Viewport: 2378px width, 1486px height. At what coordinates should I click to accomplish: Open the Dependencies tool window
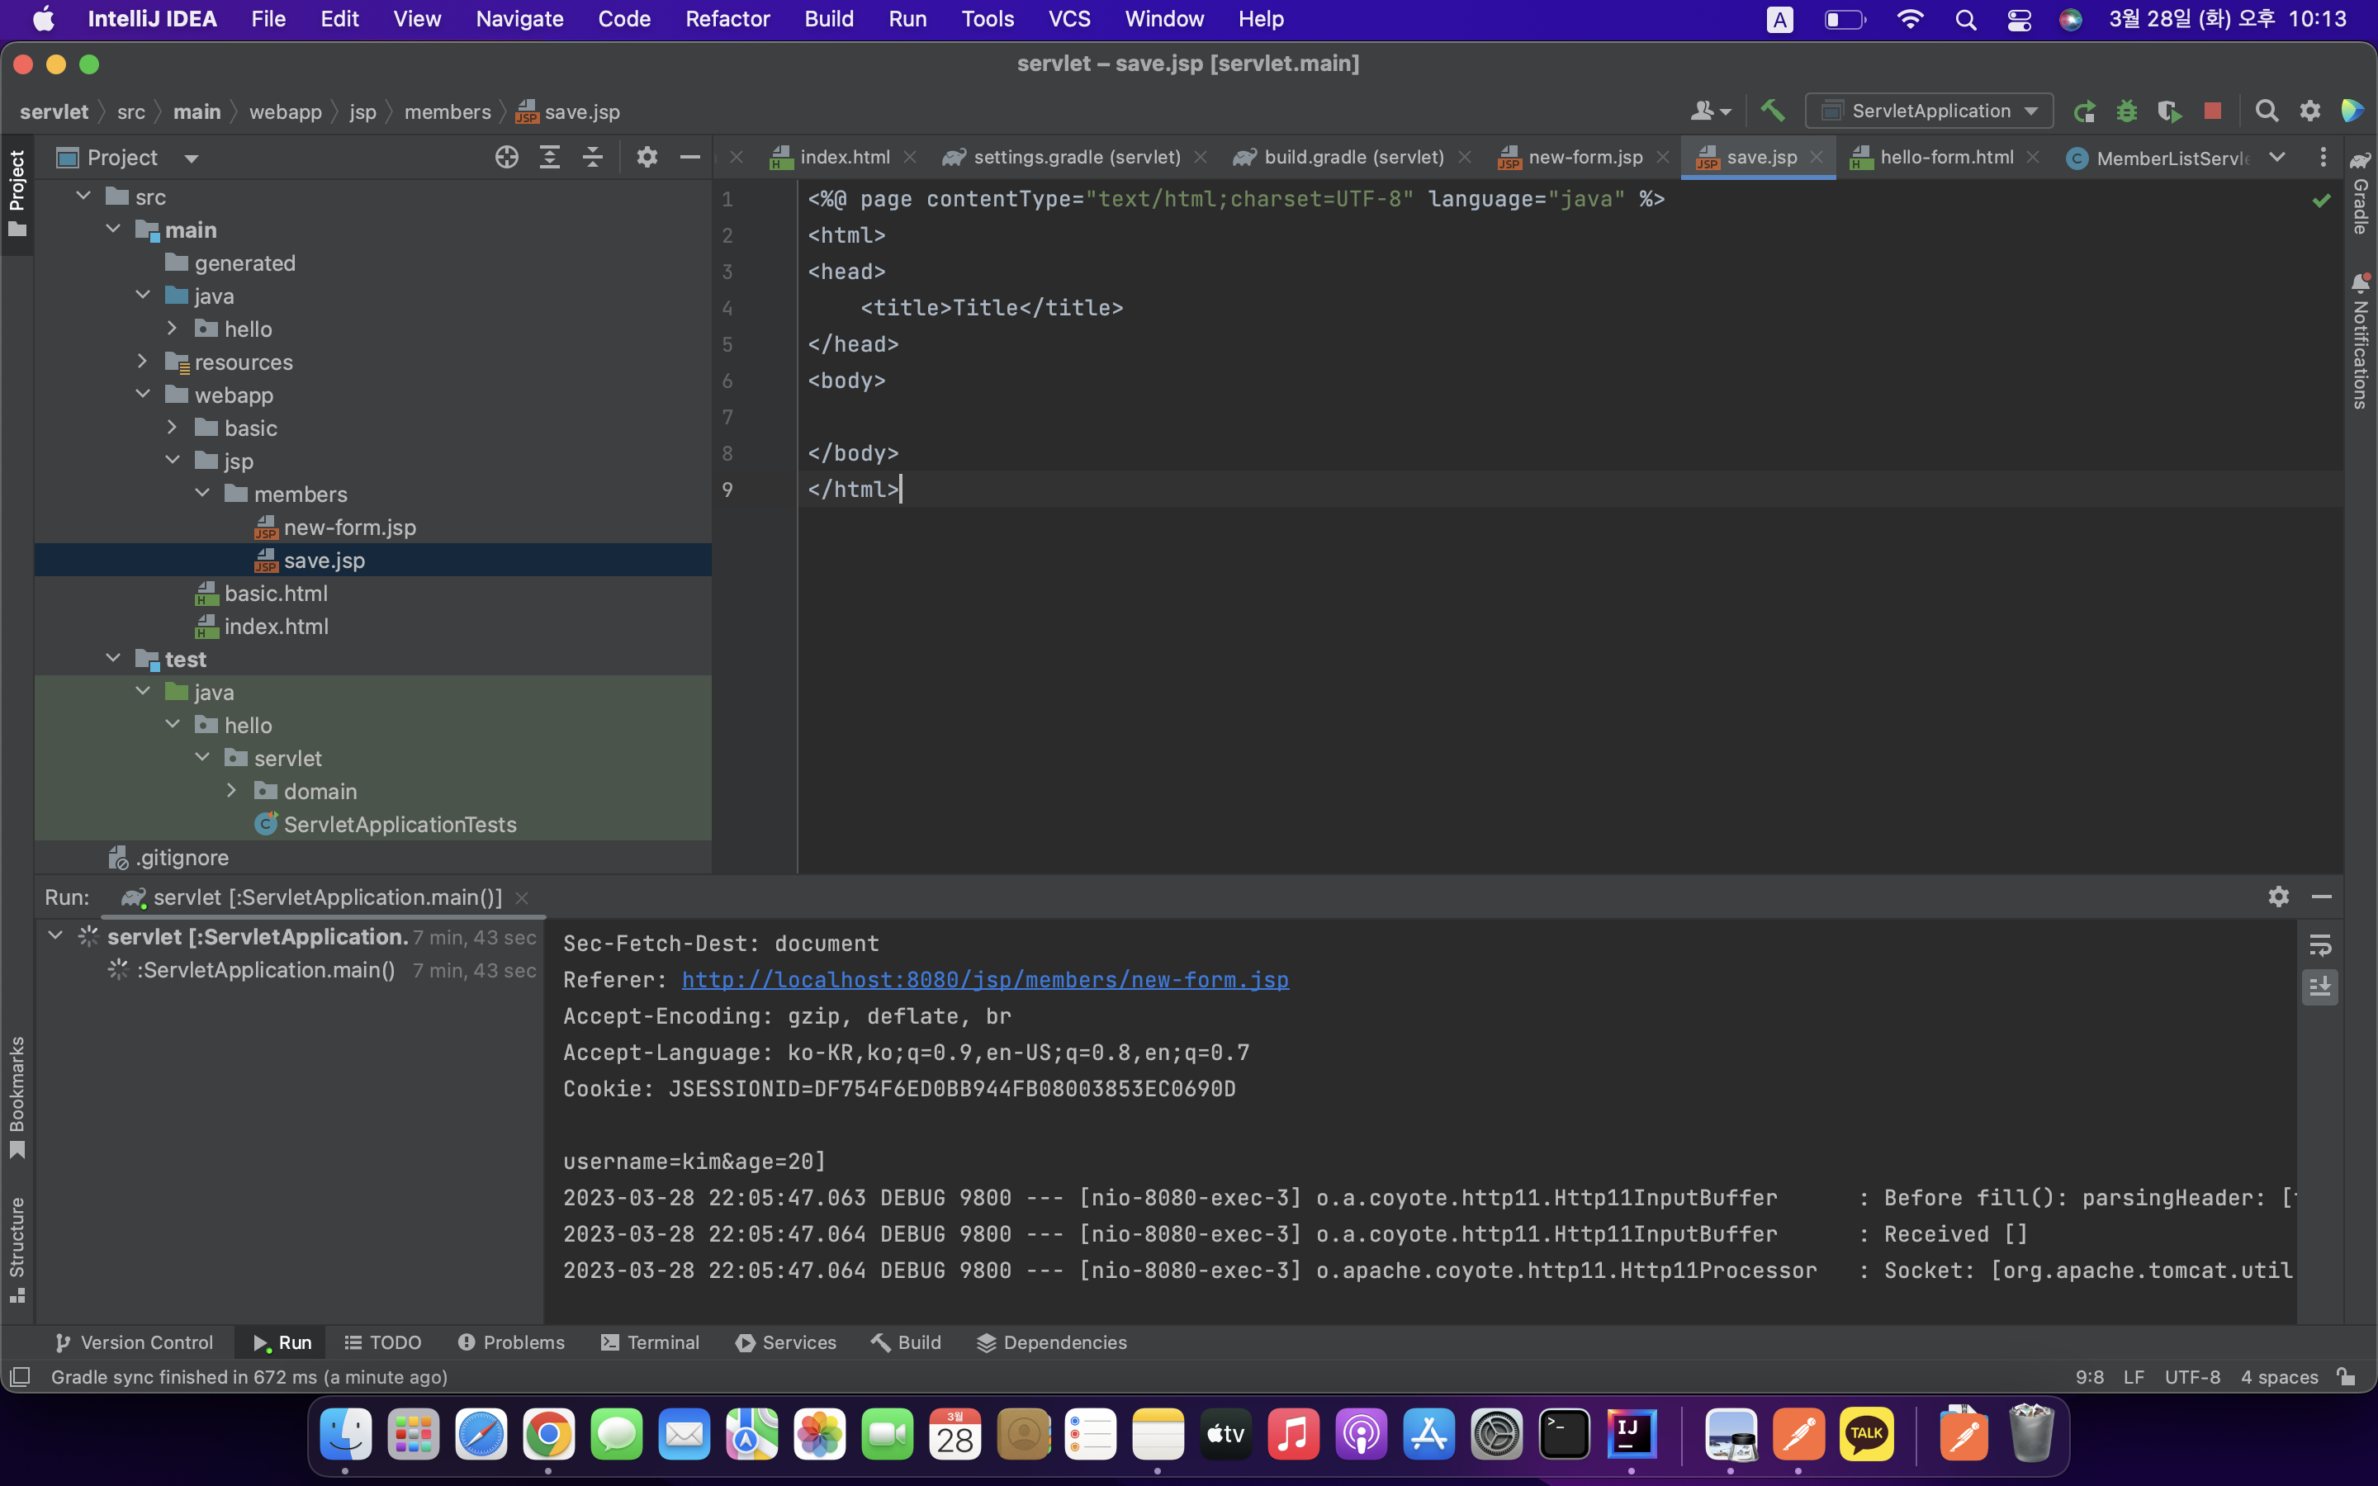pos(1051,1342)
